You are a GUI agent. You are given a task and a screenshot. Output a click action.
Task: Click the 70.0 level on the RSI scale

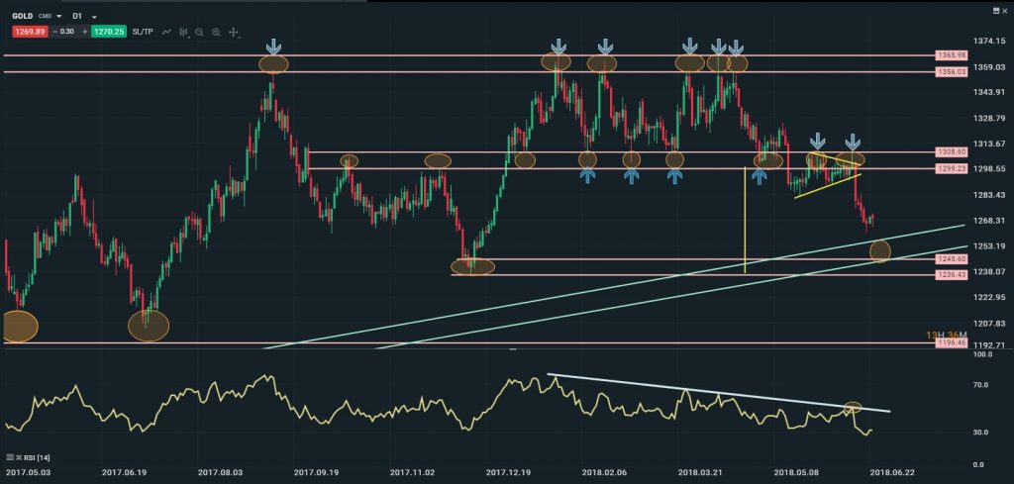tap(981, 384)
